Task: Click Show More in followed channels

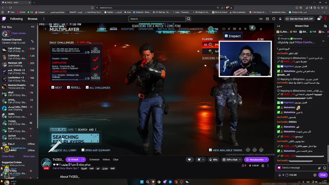Action: tap(8, 156)
